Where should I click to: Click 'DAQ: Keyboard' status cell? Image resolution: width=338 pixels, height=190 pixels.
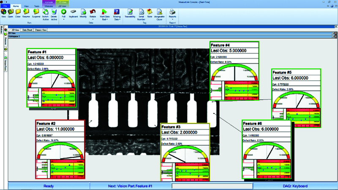pyautogui.click(x=295, y=186)
